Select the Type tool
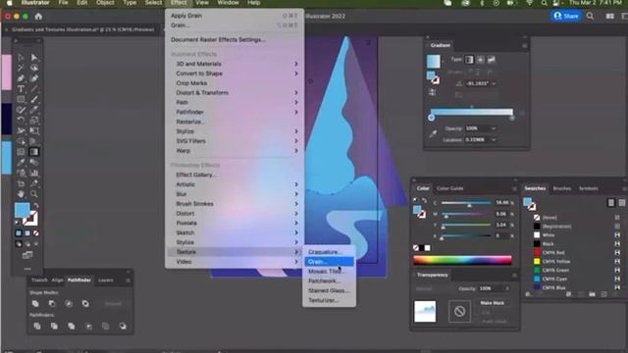 pos(21,89)
